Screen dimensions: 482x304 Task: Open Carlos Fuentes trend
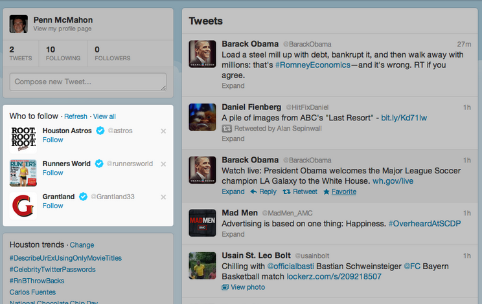(x=32, y=292)
